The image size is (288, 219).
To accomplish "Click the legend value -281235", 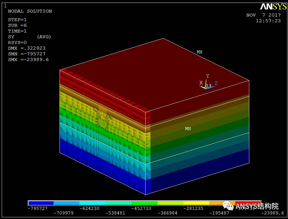I will point(193,208).
